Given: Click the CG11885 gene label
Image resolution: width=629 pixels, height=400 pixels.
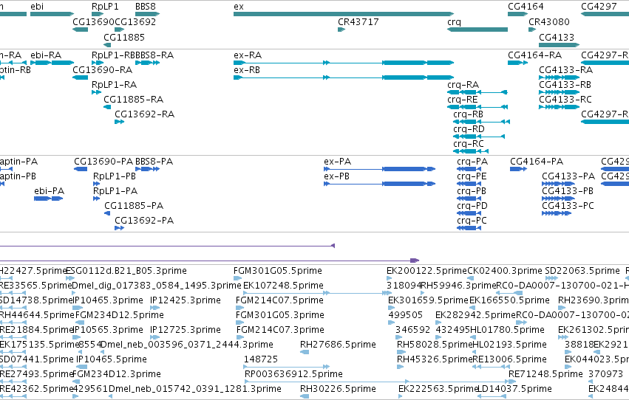Looking at the screenshot, I should tap(124, 37).
